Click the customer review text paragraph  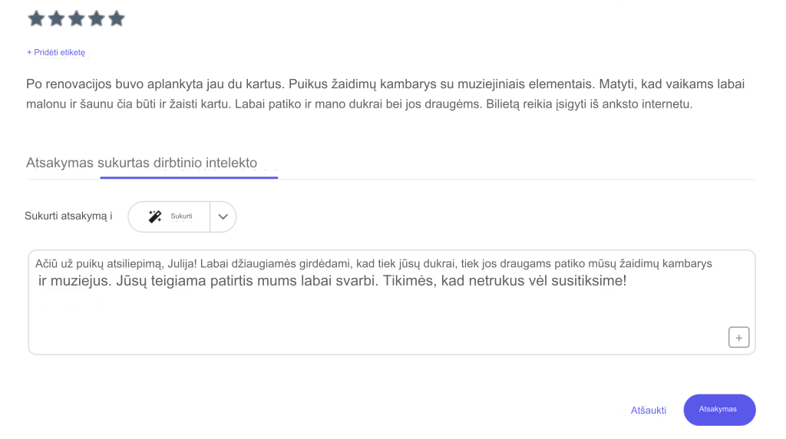385,94
